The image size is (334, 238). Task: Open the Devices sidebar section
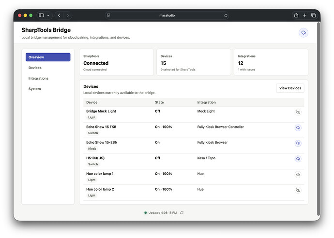48,68
